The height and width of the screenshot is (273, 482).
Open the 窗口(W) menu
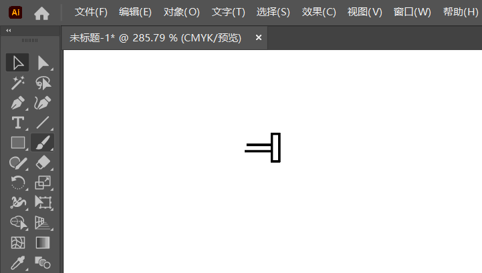(x=412, y=12)
